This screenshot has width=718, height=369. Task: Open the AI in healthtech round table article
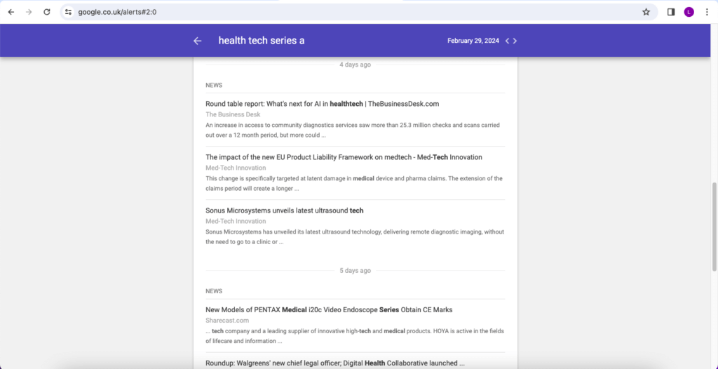322,104
